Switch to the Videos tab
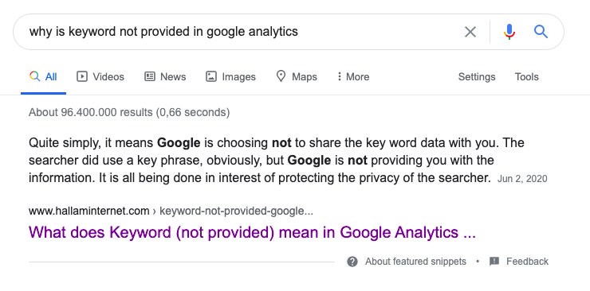 100,76
